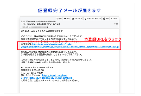Click the line ※恐れ入りますが24時間以内に本登録
The image size is (141, 96).
tap(49, 52)
